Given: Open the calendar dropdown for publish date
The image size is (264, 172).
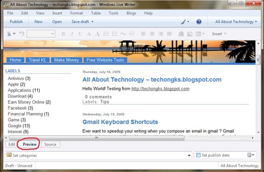Looking at the screenshot, I should tap(251, 155).
